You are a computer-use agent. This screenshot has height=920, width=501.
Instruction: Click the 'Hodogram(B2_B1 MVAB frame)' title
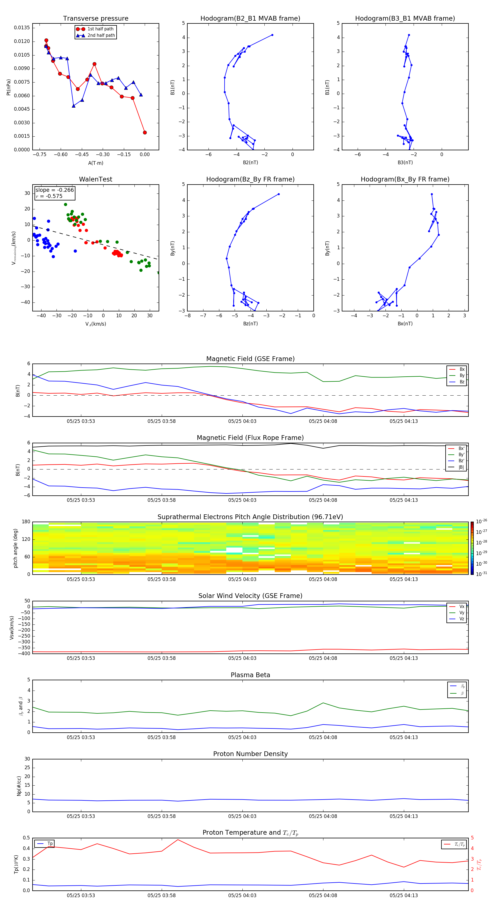tap(250, 19)
